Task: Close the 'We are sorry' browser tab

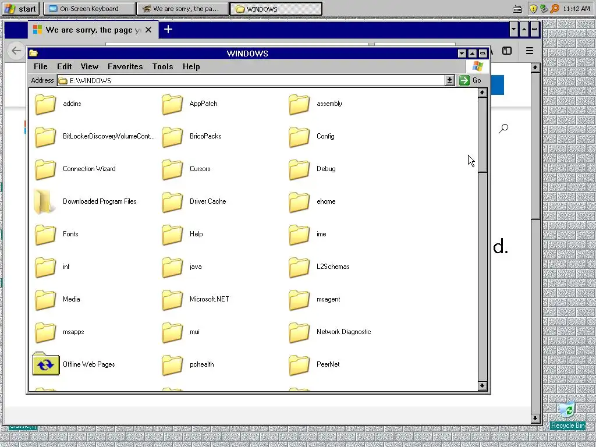Action: point(148,30)
